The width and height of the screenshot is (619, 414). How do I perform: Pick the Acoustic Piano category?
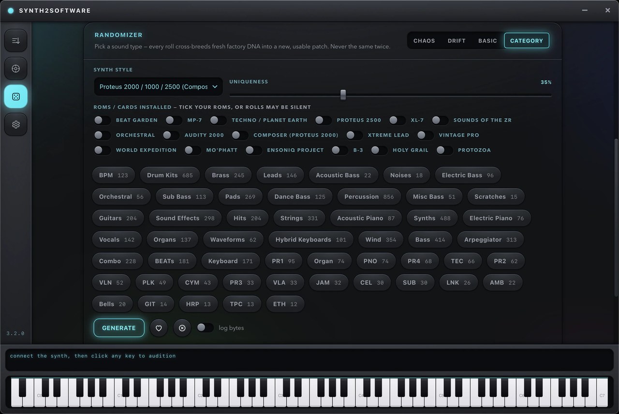pos(366,218)
